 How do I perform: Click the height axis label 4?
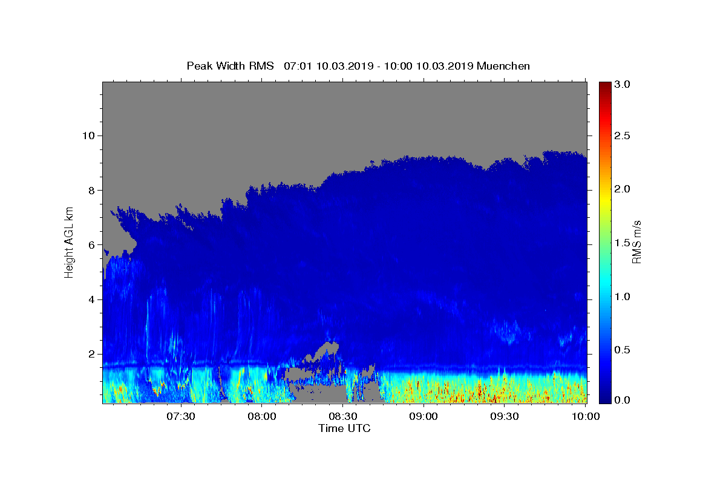pos(92,299)
